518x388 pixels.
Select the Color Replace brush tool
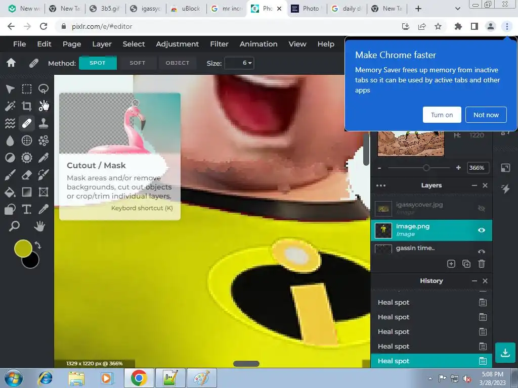(x=44, y=175)
